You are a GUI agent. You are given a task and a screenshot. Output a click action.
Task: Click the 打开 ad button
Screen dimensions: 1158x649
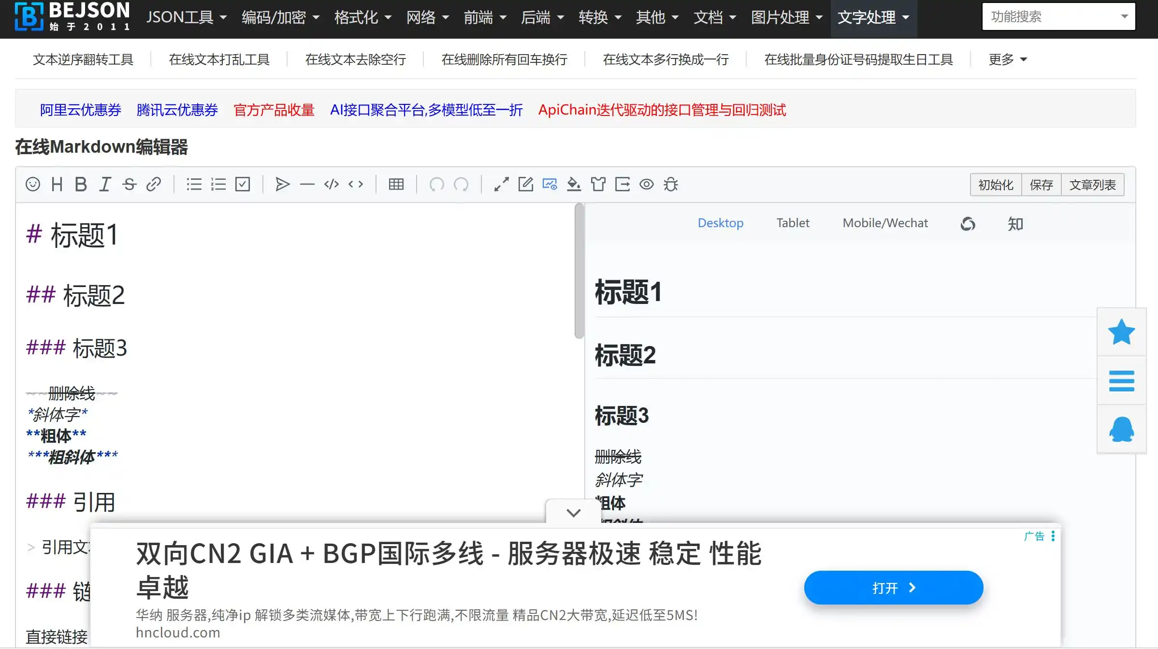coord(893,588)
